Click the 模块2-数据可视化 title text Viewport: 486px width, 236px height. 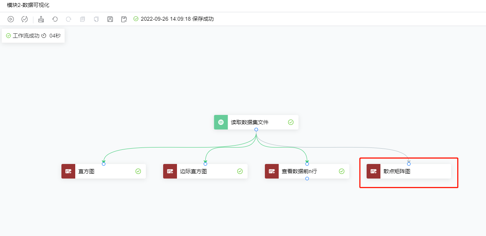pyautogui.click(x=28, y=5)
